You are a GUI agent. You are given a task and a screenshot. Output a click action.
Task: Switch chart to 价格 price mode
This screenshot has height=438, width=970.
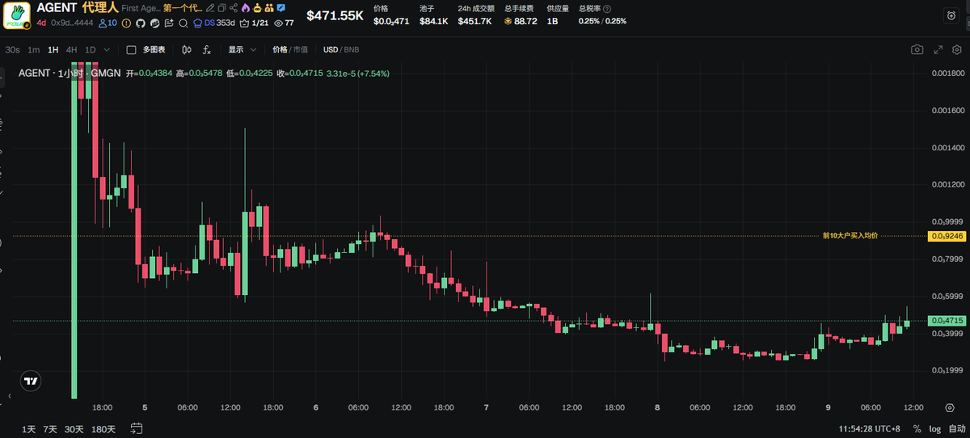click(280, 49)
